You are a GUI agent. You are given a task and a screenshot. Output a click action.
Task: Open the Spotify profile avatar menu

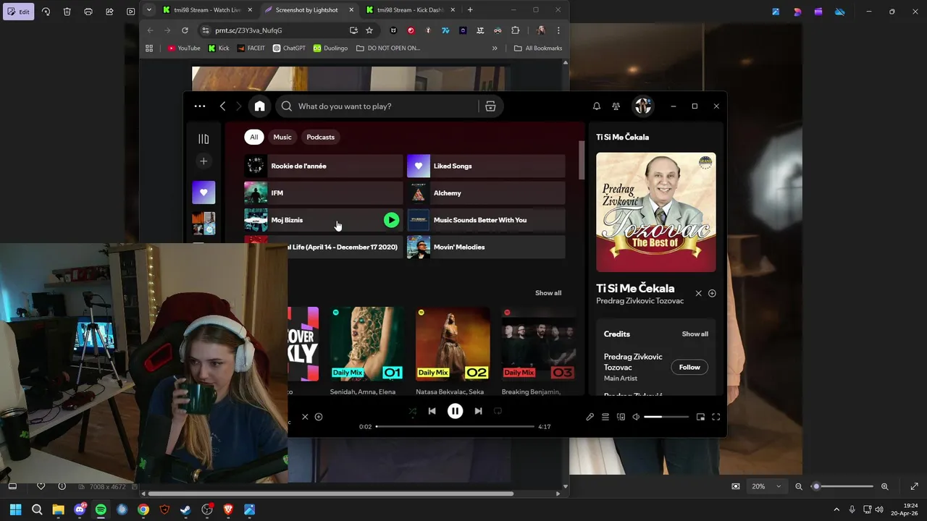(642, 106)
